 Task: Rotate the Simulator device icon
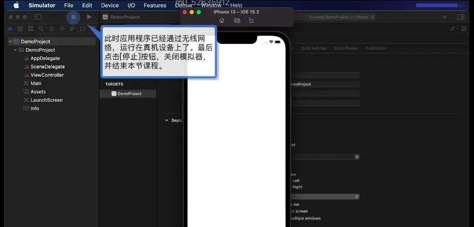(251, 21)
